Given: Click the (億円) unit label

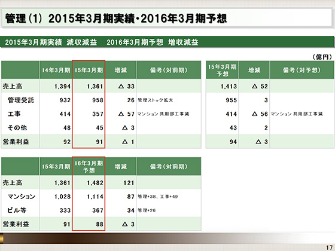Looking at the screenshot, I should click(x=322, y=57).
